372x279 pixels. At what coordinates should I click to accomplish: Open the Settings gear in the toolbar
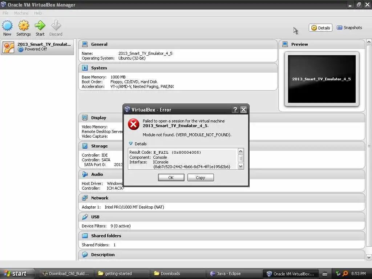click(24, 25)
